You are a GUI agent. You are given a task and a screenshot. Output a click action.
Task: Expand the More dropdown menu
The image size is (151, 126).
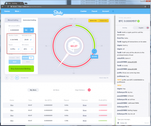point(18,11)
